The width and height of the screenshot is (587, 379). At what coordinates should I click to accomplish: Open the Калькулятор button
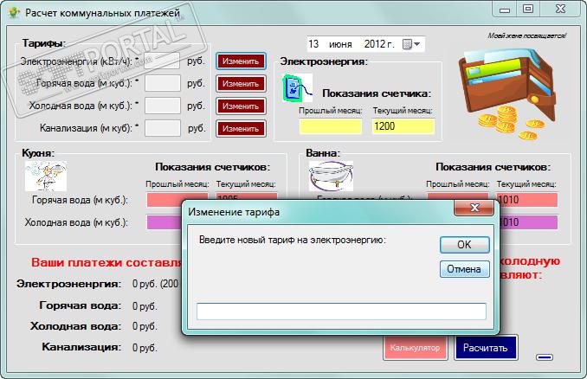point(415,348)
